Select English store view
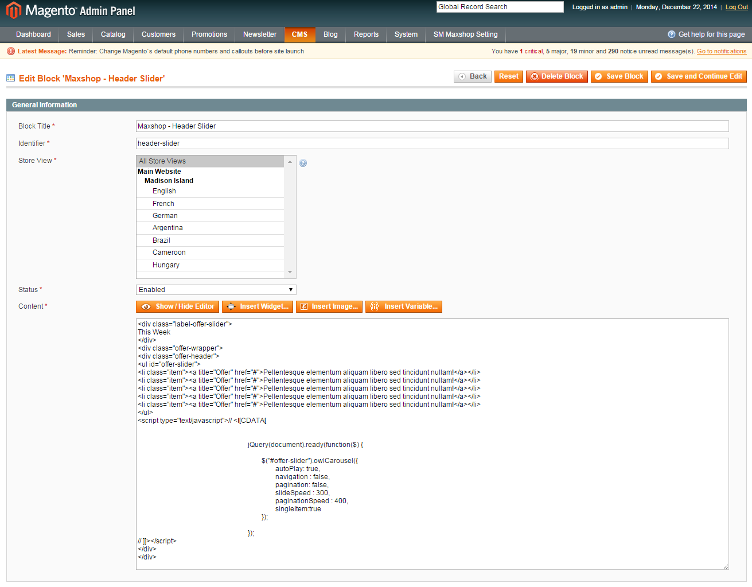The width and height of the screenshot is (752, 587). 210,191
